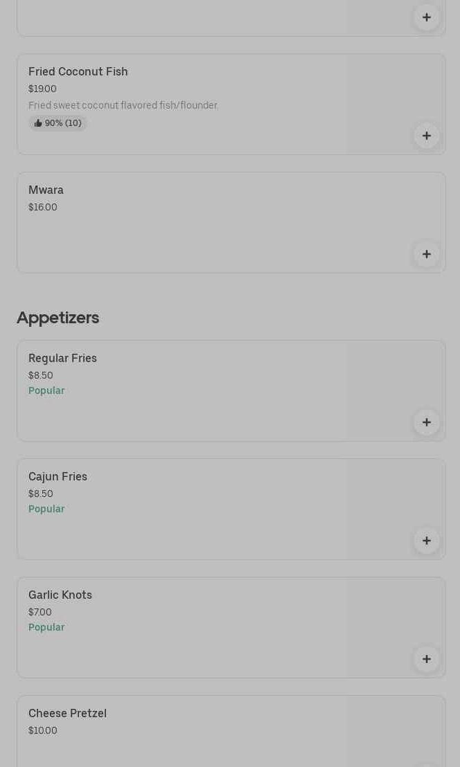Image resolution: width=460 pixels, height=767 pixels.
Task: Add Fried Coconut Fish using plus button
Action: point(427,136)
